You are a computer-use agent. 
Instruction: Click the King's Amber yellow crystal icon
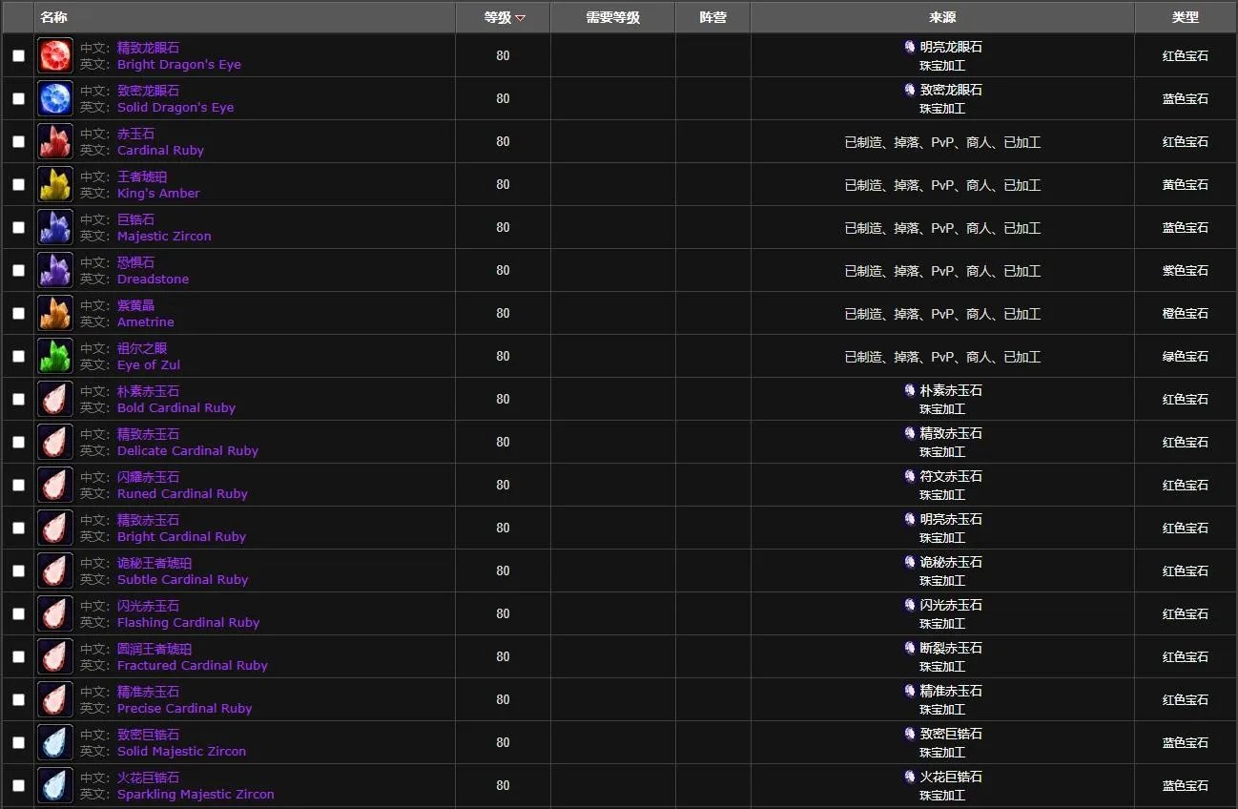click(55, 184)
